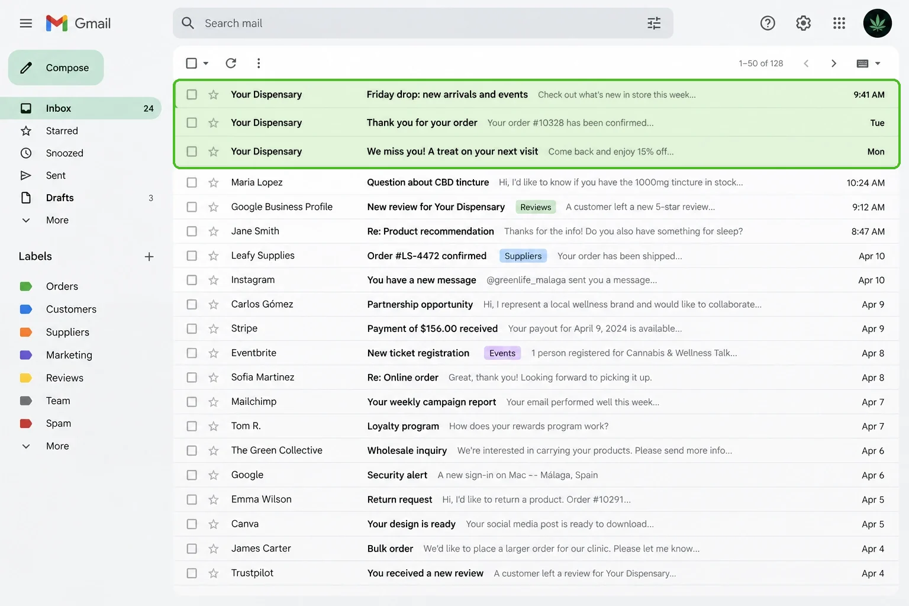
Task: Open the Marketing label
Action: coord(69,355)
